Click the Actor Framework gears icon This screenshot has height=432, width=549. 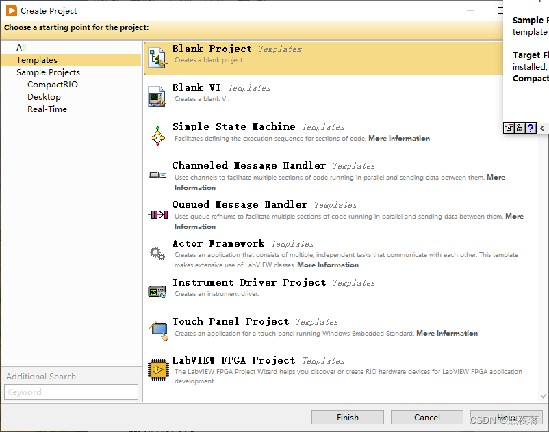click(x=157, y=254)
